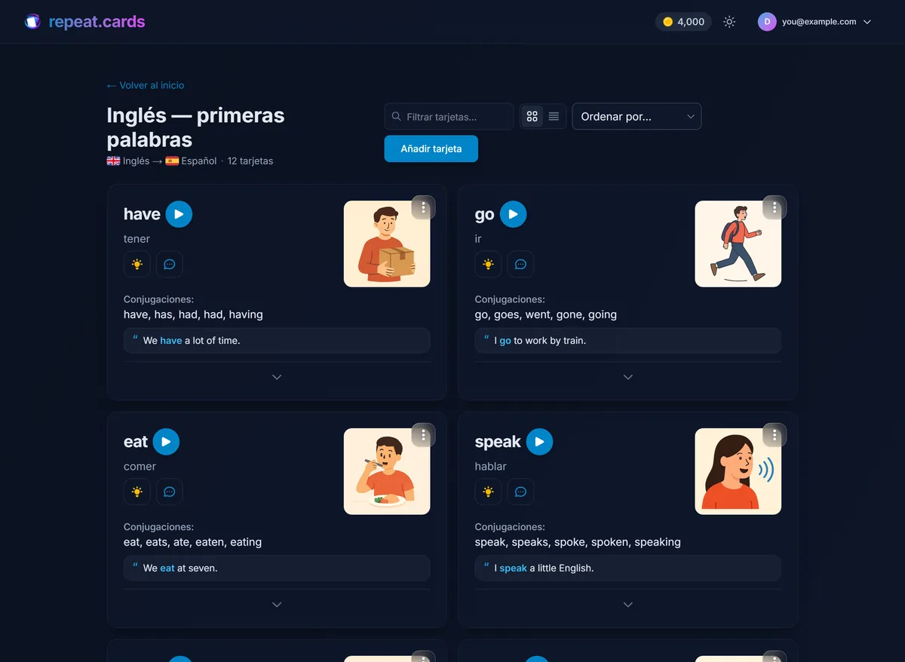Screen dimensions: 905x662
Task: Open the three-dot menu on 'have' card
Action: [423, 207]
